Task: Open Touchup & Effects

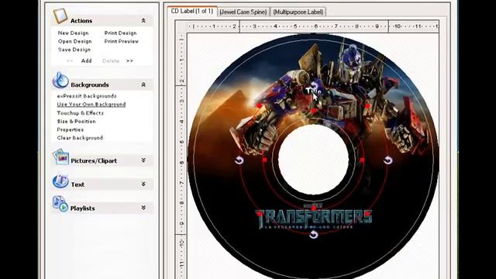Action: tap(80, 113)
